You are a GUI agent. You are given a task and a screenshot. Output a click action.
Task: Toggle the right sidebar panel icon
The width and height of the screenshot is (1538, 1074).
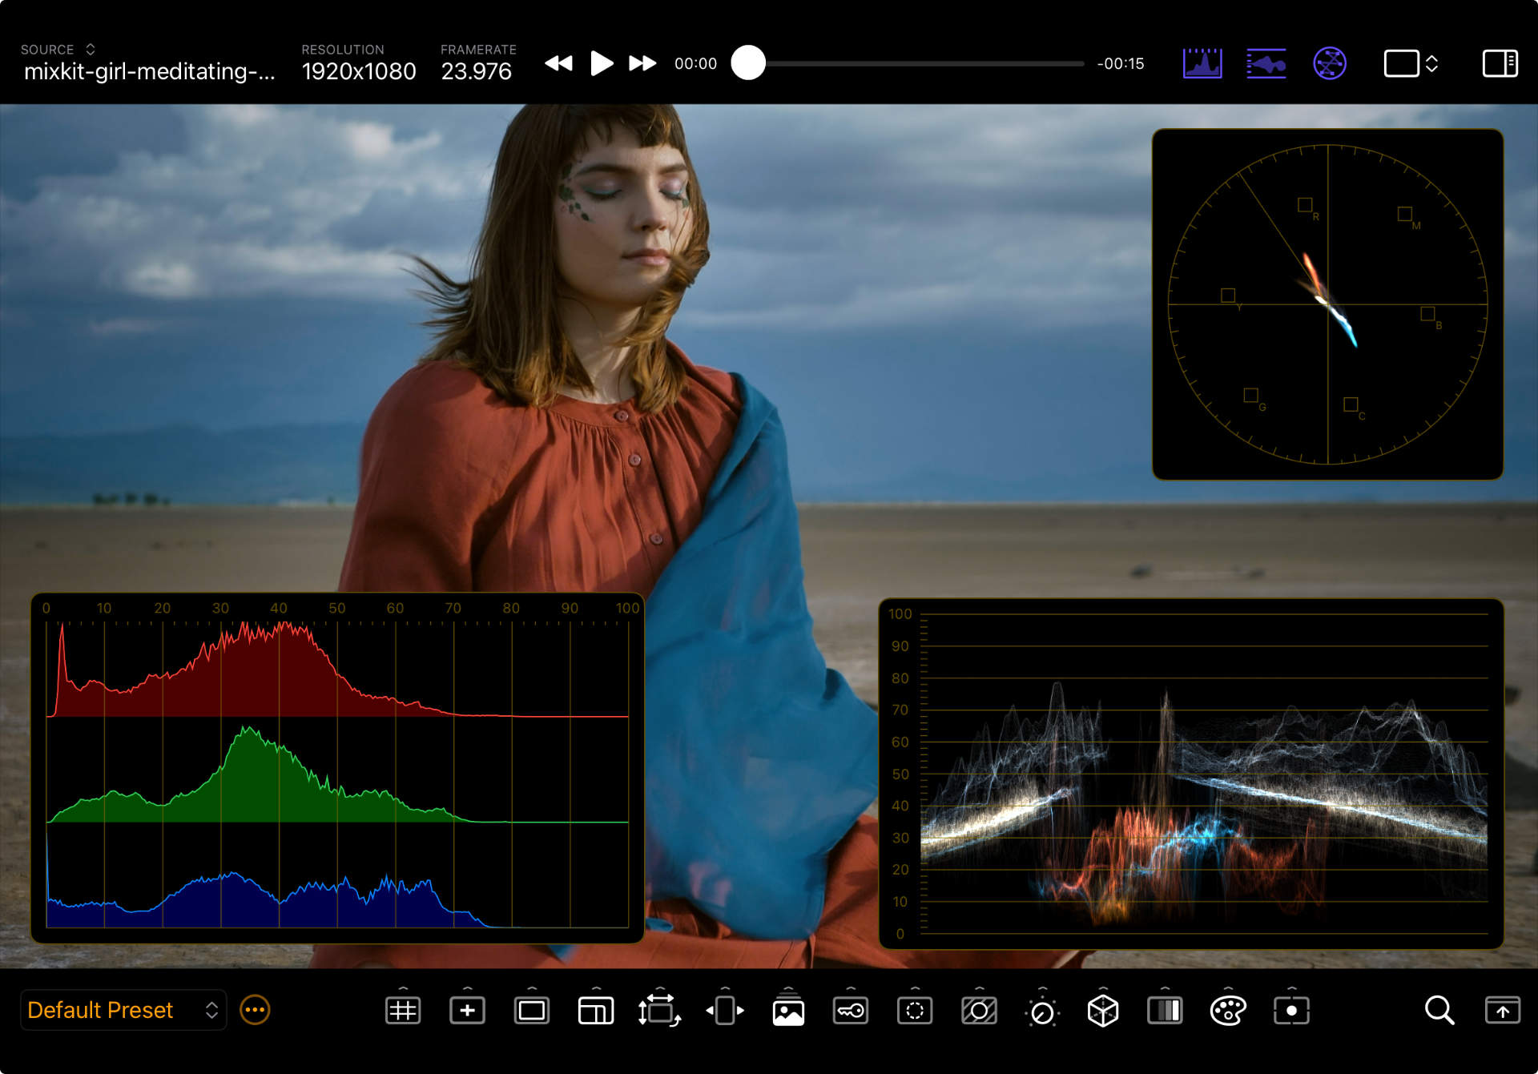point(1500,63)
